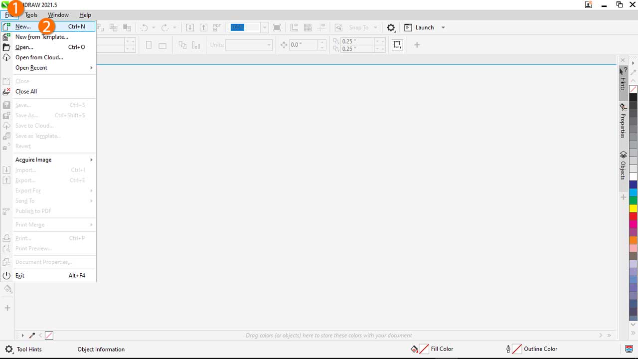Click the treat-as-filled bounding box icon
This screenshot has height=359, width=638.
pyautogui.click(x=397, y=45)
